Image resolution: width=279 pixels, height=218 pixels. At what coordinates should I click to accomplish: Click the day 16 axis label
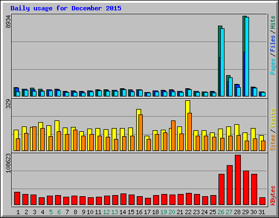pos(139,212)
